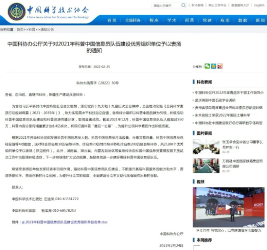The height and width of the screenshot is (250, 267).
Task: Open the 数据 navigation item
Action: tap(243, 20)
